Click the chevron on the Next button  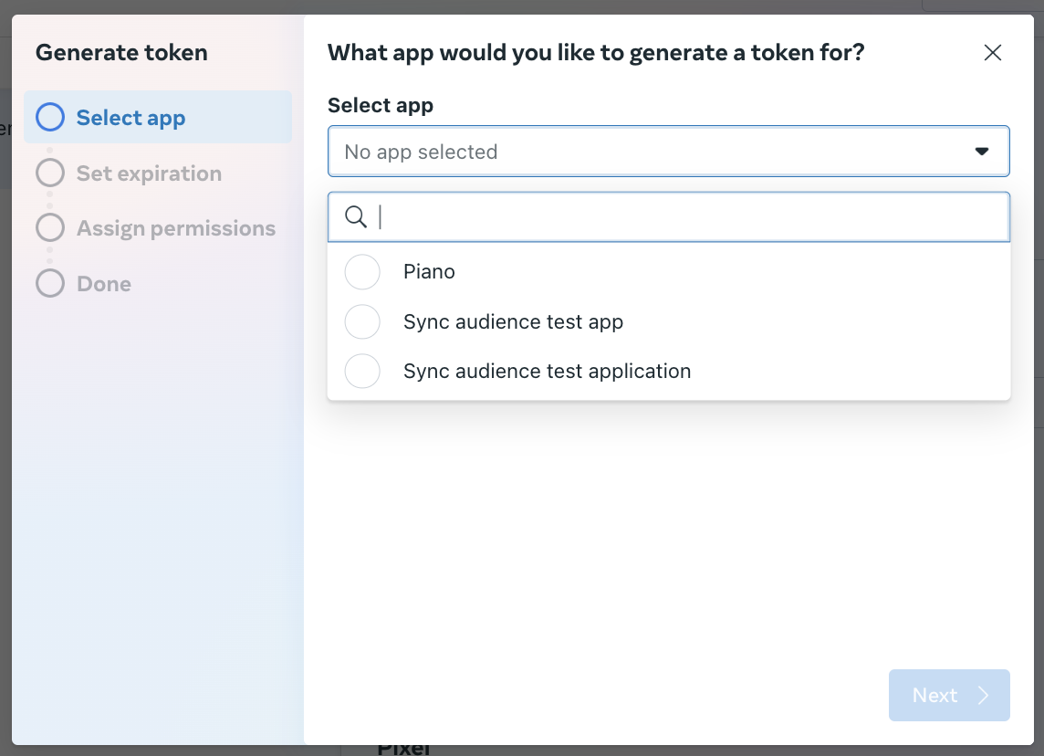984,696
